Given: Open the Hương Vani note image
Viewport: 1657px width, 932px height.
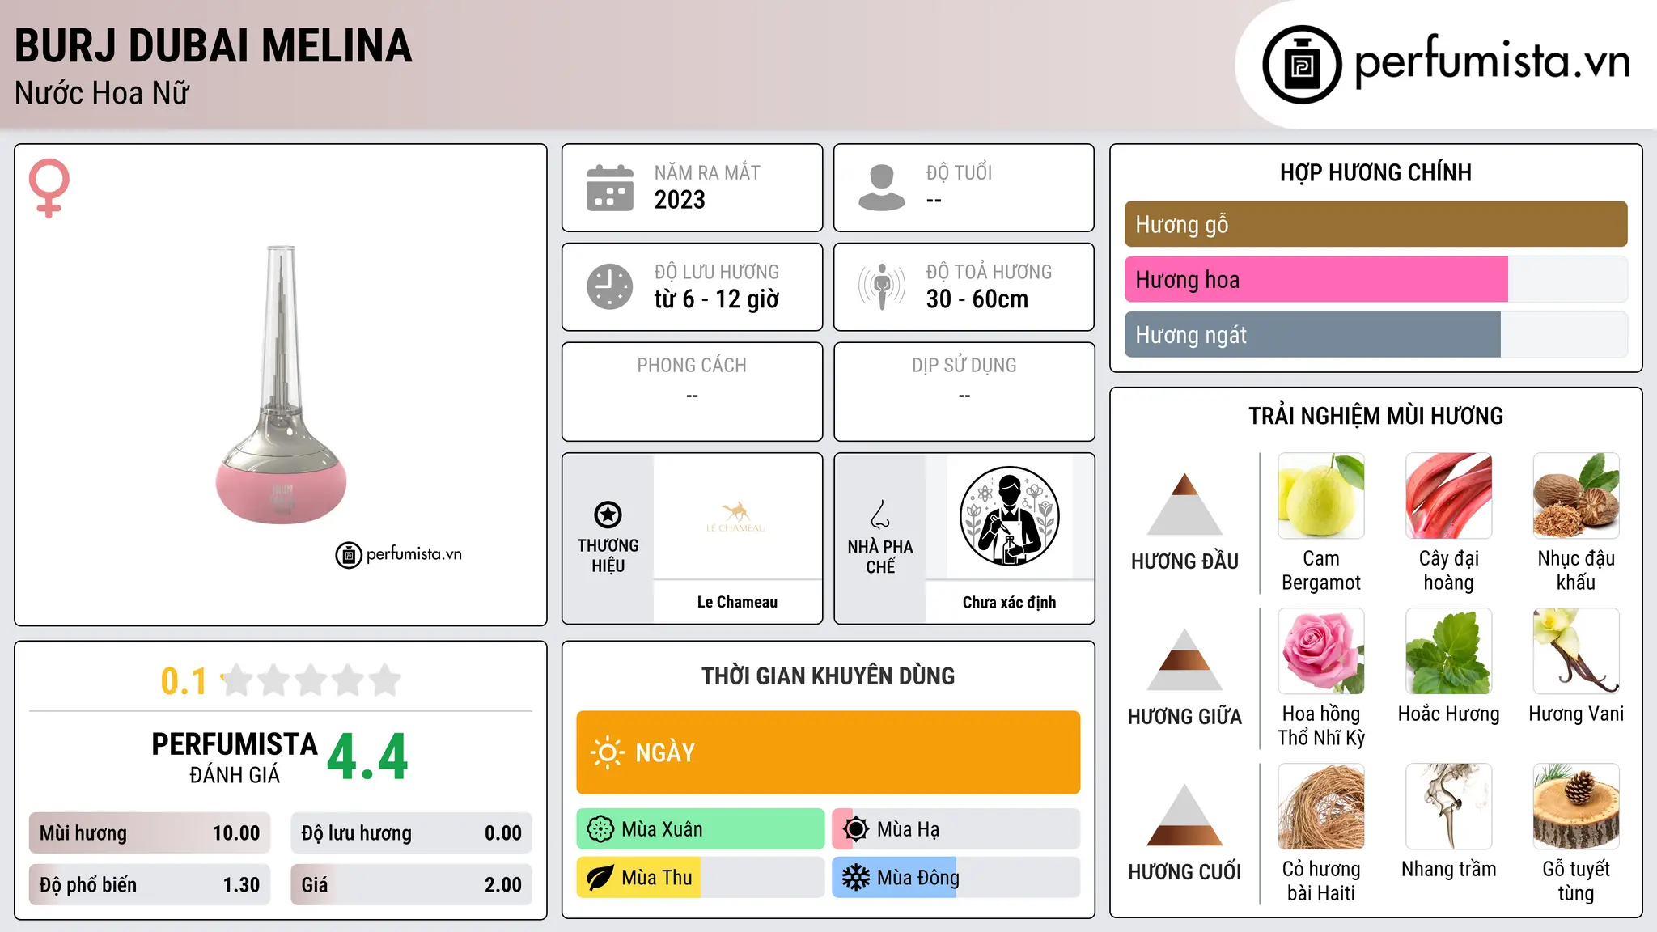Looking at the screenshot, I should 1576,651.
